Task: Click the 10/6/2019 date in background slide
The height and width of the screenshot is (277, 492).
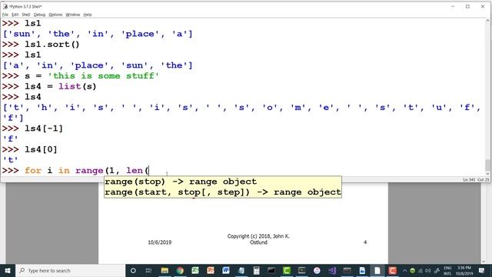Action: tap(160, 242)
